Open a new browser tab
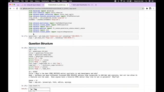This screenshot has height=92, width=164. (96, 5)
